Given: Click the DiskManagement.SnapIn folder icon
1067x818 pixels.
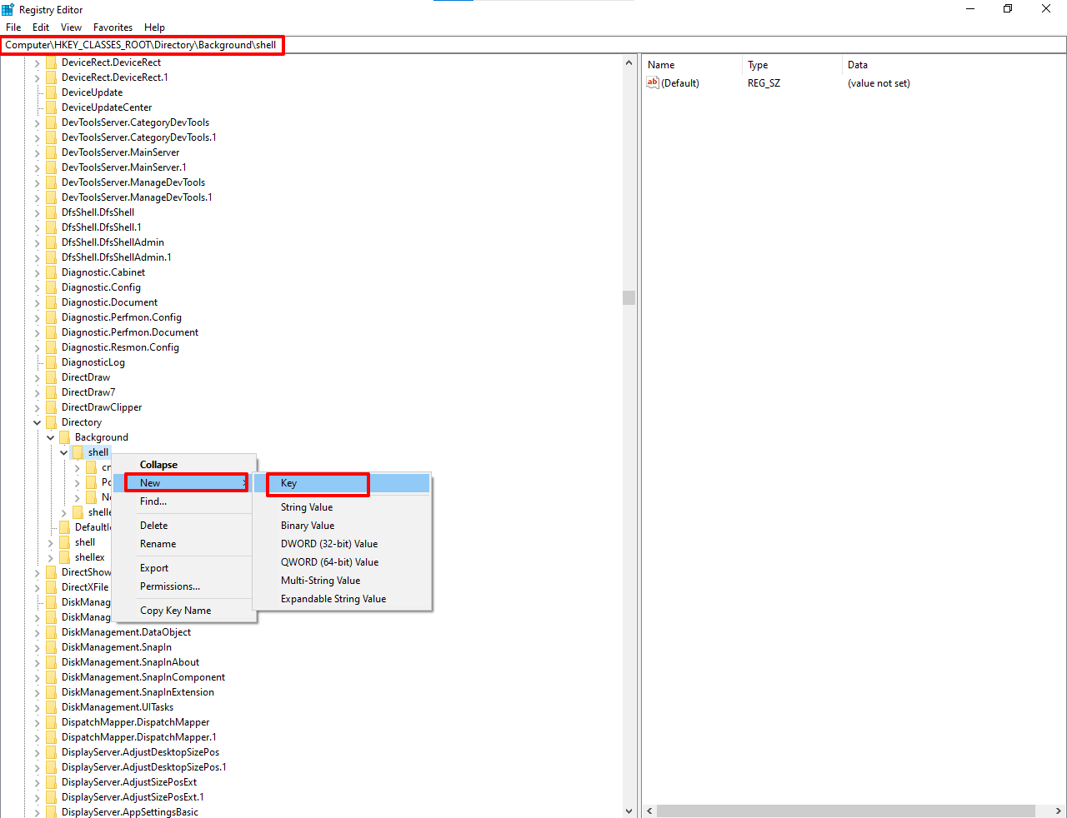Looking at the screenshot, I should click(x=51, y=646).
